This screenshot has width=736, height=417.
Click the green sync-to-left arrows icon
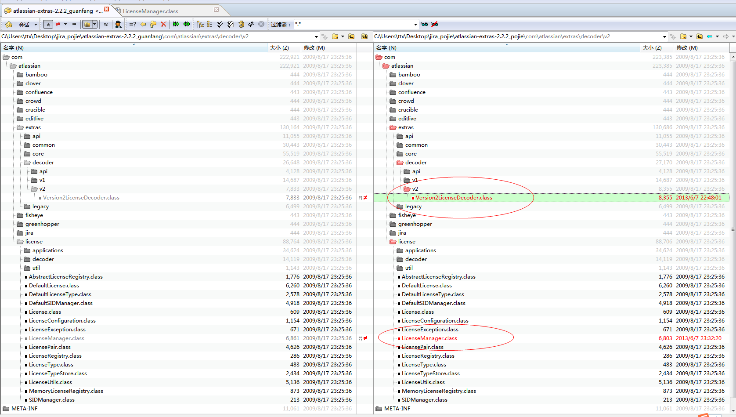pos(187,24)
